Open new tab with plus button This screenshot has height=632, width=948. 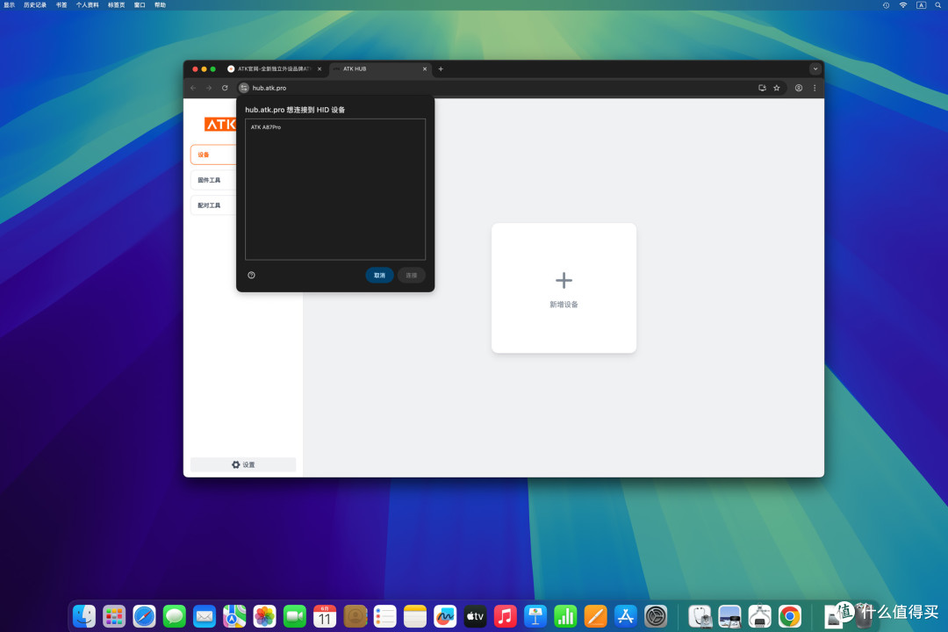(x=441, y=69)
